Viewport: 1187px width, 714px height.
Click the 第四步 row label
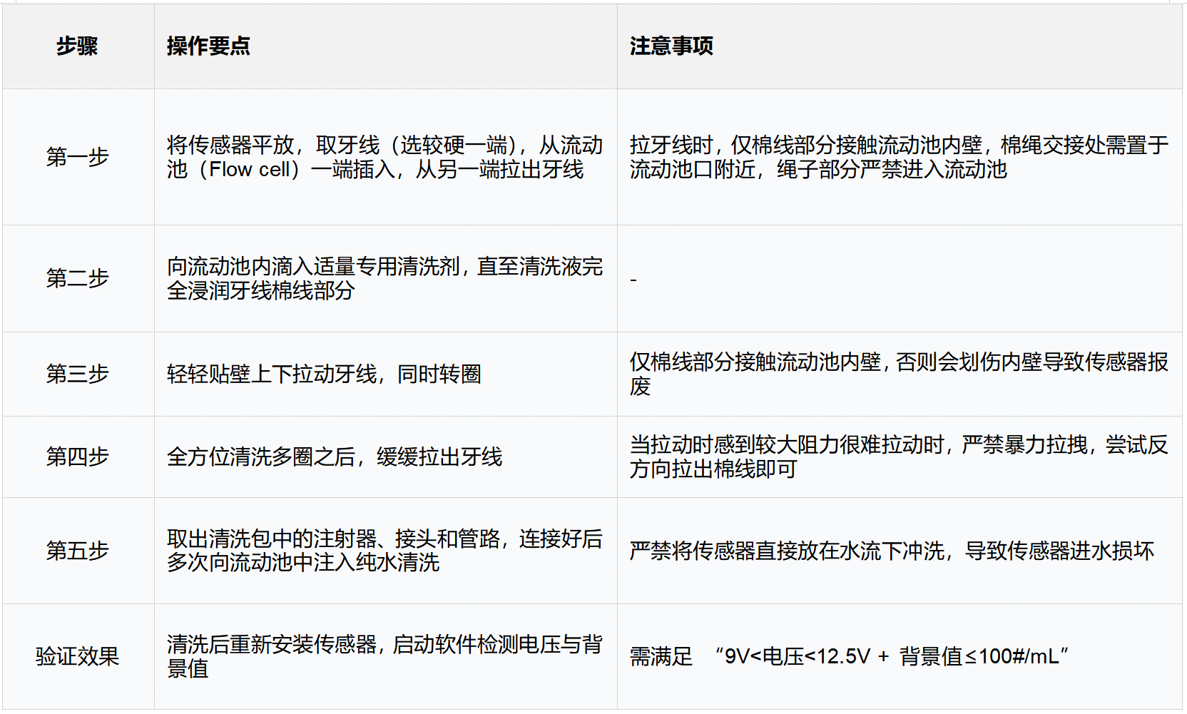[78, 456]
